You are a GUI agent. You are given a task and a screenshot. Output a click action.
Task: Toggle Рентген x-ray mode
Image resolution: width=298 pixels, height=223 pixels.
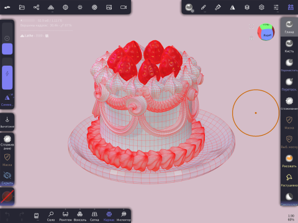[x=65, y=216]
